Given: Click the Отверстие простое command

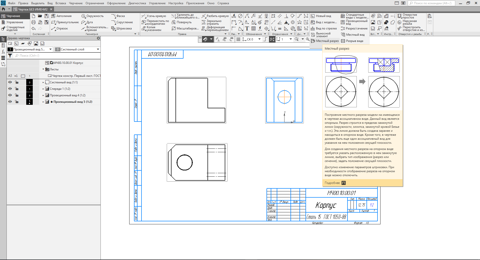Looking at the screenshot, I should click(x=407, y=16).
